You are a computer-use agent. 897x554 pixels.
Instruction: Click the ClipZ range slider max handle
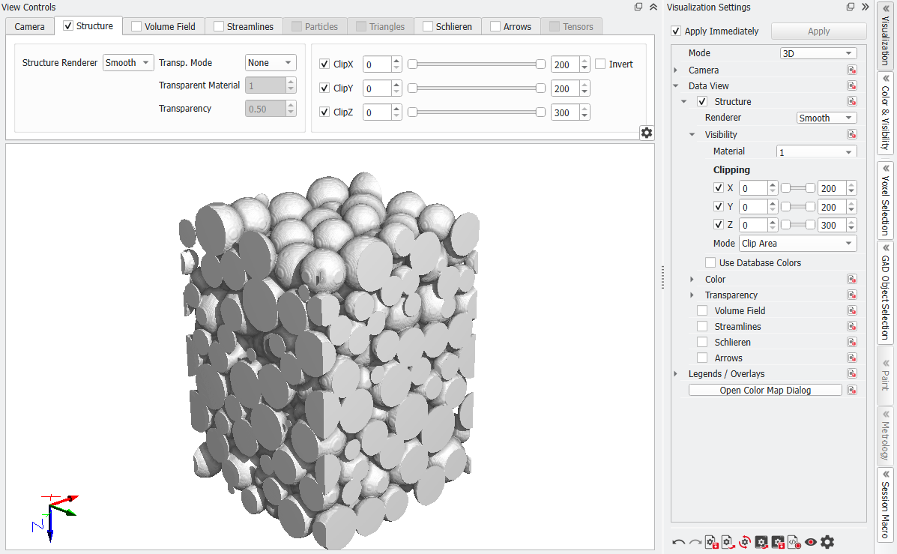tap(540, 112)
